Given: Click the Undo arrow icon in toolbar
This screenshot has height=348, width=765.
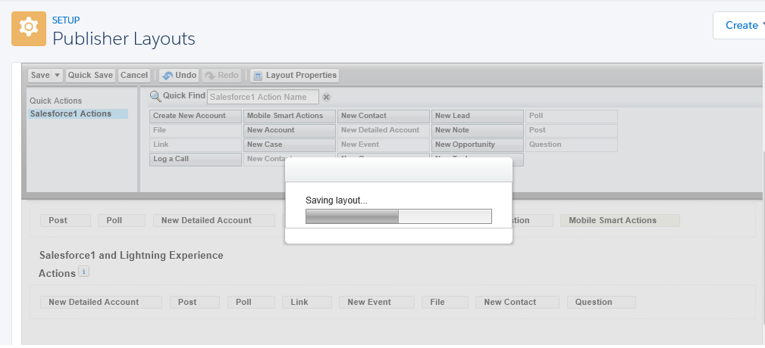Looking at the screenshot, I should click(168, 76).
